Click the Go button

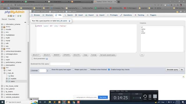click(182, 70)
